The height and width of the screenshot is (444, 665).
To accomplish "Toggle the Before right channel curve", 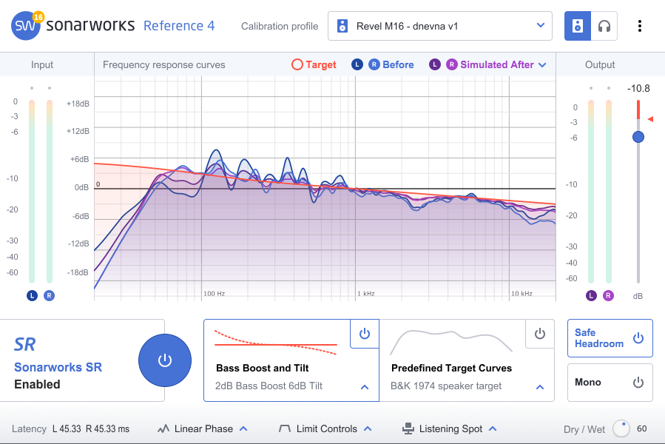I will click(x=374, y=64).
